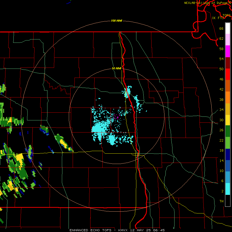The width and height of the screenshot is (232, 232).
Task: Click the bright red swatch between 50 and 46
Action: coord(228,74)
